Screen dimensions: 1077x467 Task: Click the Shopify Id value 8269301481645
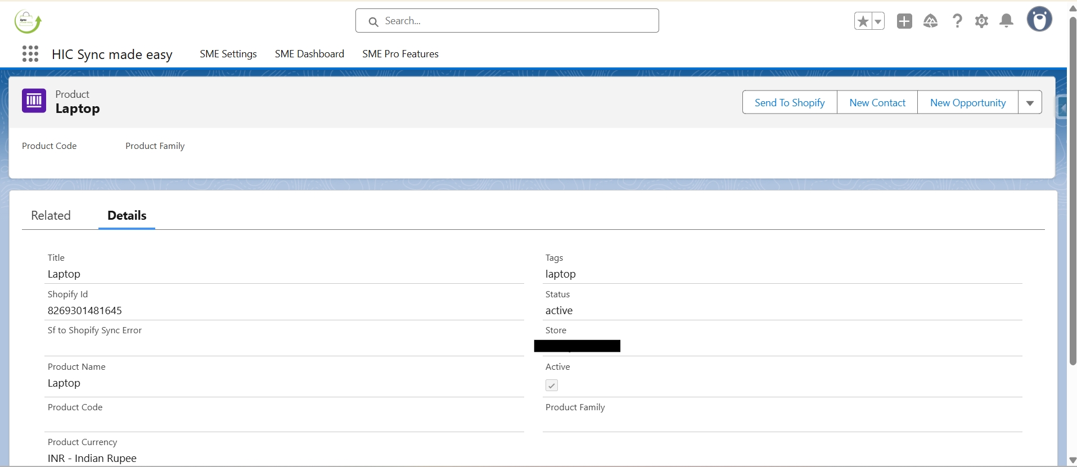tap(84, 310)
